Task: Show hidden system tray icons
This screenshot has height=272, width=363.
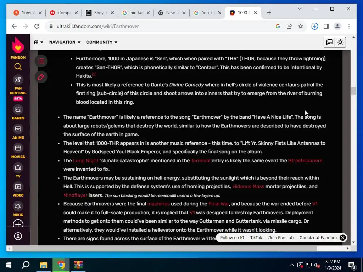Action: [292, 265]
